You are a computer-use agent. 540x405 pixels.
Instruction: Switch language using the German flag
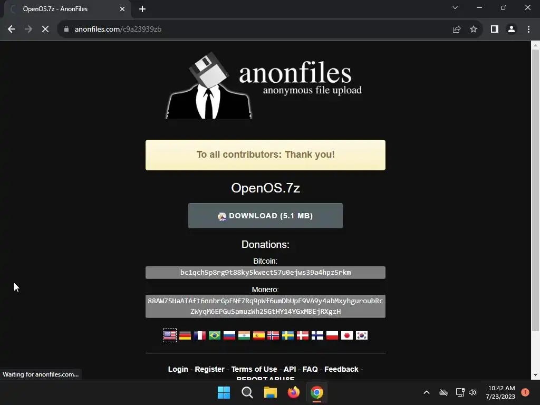(185, 335)
